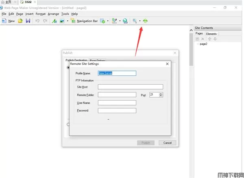The width and height of the screenshot is (244, 178).
Task: Click the Redo arrow icon
Action: [x=45, y=21]
